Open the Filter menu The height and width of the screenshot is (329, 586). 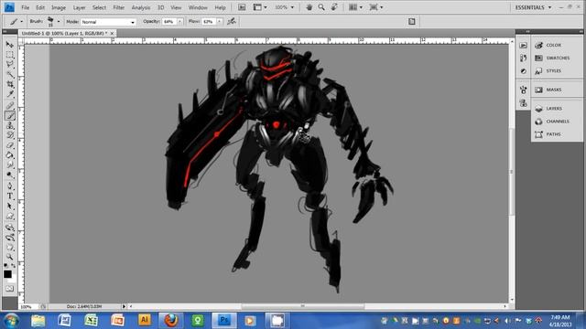(x=118, y=7)
